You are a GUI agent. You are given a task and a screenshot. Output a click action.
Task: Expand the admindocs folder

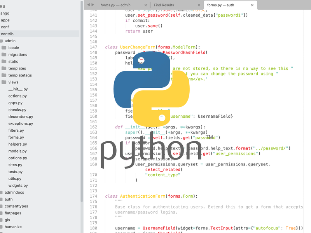tap(2, 192)
